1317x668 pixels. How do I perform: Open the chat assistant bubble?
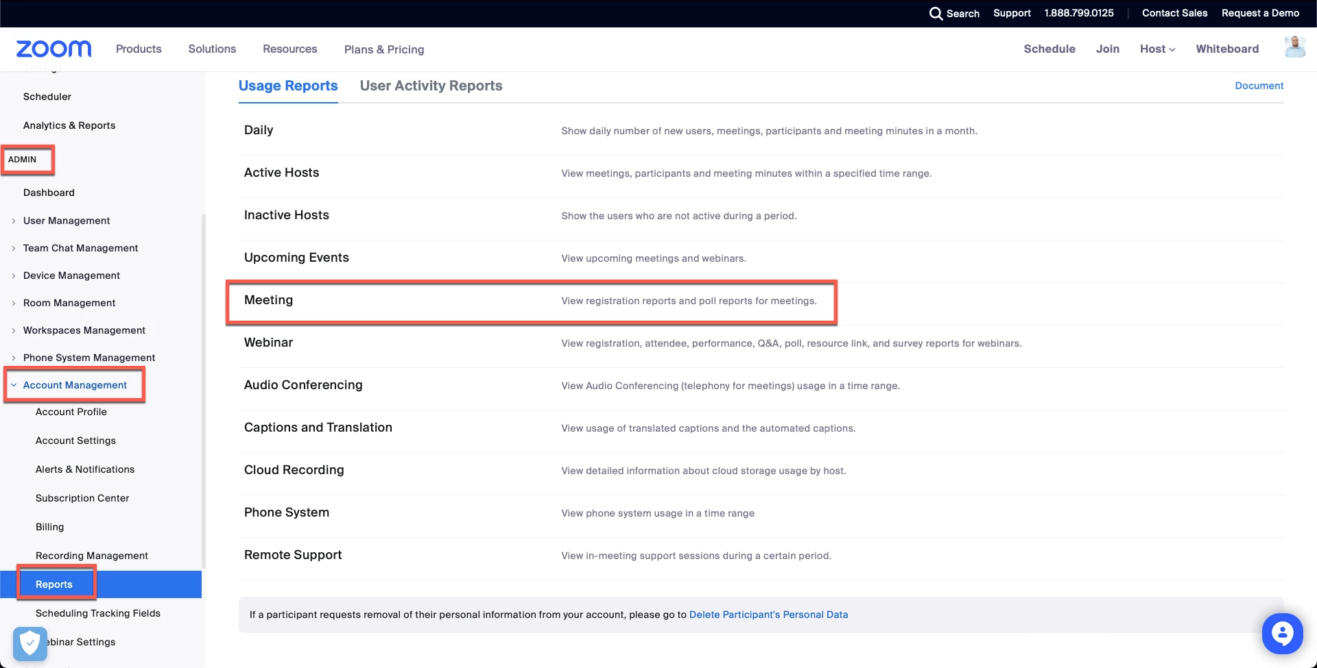point(1282,634)
